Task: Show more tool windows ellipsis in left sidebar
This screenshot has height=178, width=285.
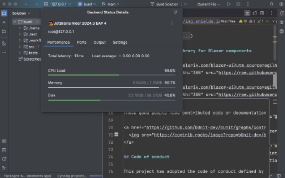Action: click(x=4, y=52)
